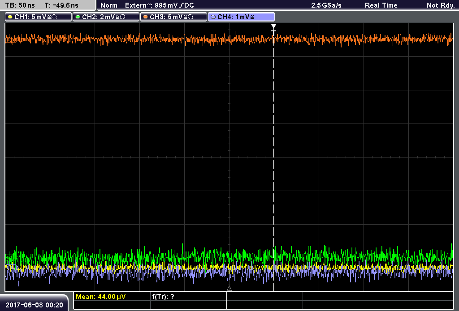The width and height of the screenshot is (459, 311).
Task: Click the orange CH3 ground level marker
Action: point(11,39)
